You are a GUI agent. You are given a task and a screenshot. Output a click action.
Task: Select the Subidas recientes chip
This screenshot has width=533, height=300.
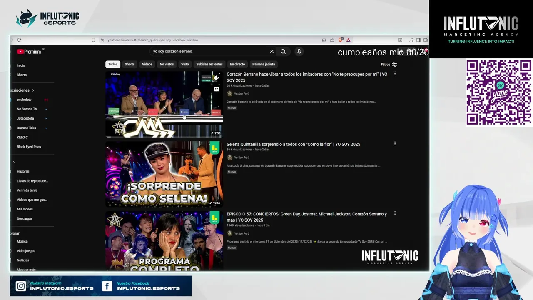[209, 64]
